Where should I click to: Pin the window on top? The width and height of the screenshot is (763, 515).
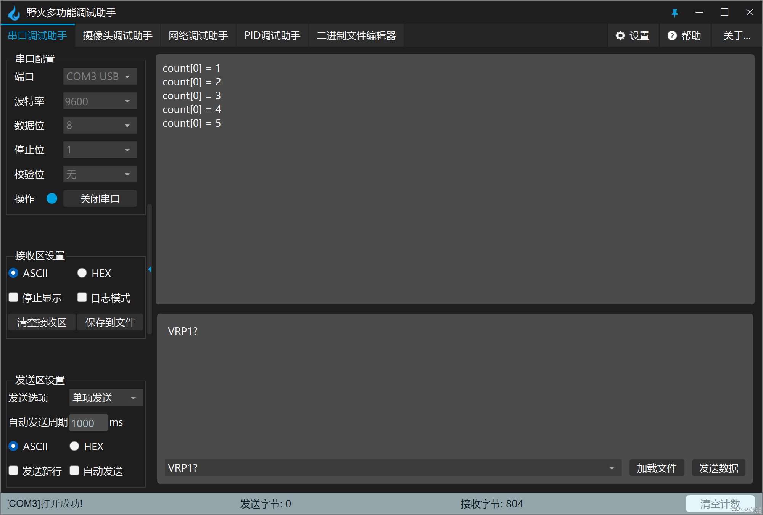point(674,13)
